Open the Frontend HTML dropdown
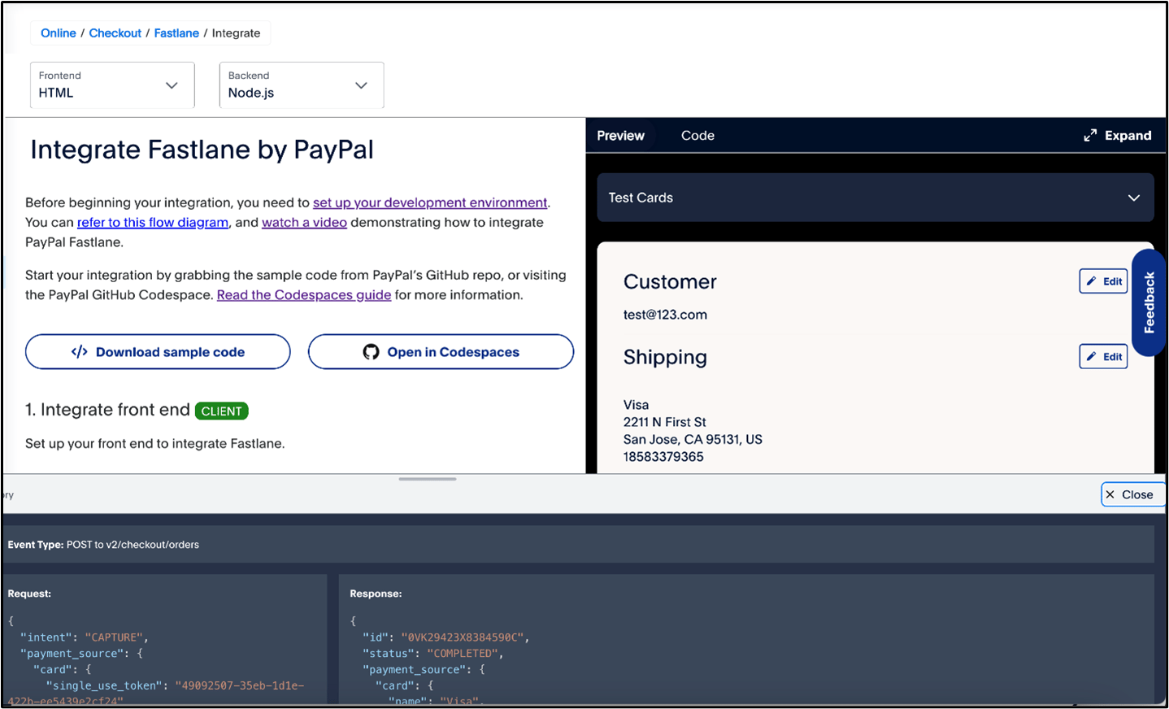This screenshot has height=709, width=1169. tap(112, 85)
